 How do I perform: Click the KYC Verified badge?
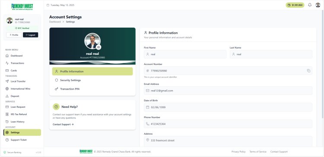(22, 28)
